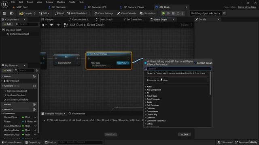The image size is (259, 145).
Task: Open the Content Drawer
Action: point(12,142)
